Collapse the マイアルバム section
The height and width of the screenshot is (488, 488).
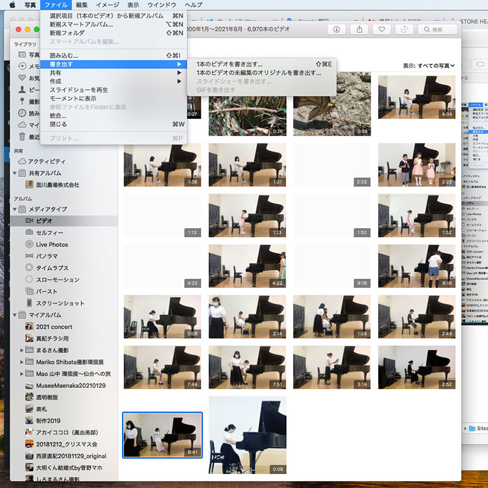(15, 315)
